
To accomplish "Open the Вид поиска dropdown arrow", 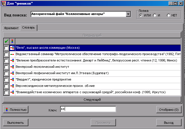I will 128,14.
